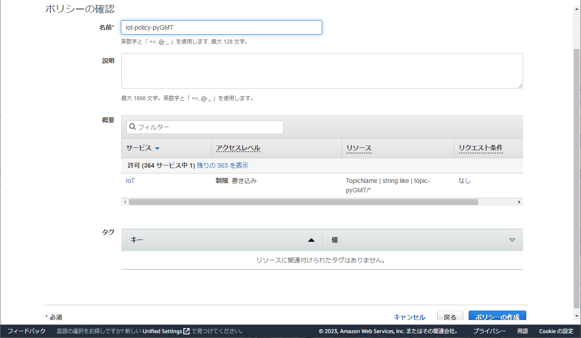Click the policy name input field
The width and height of the screenshot is (581, 338).
click(x=222, y=27)
